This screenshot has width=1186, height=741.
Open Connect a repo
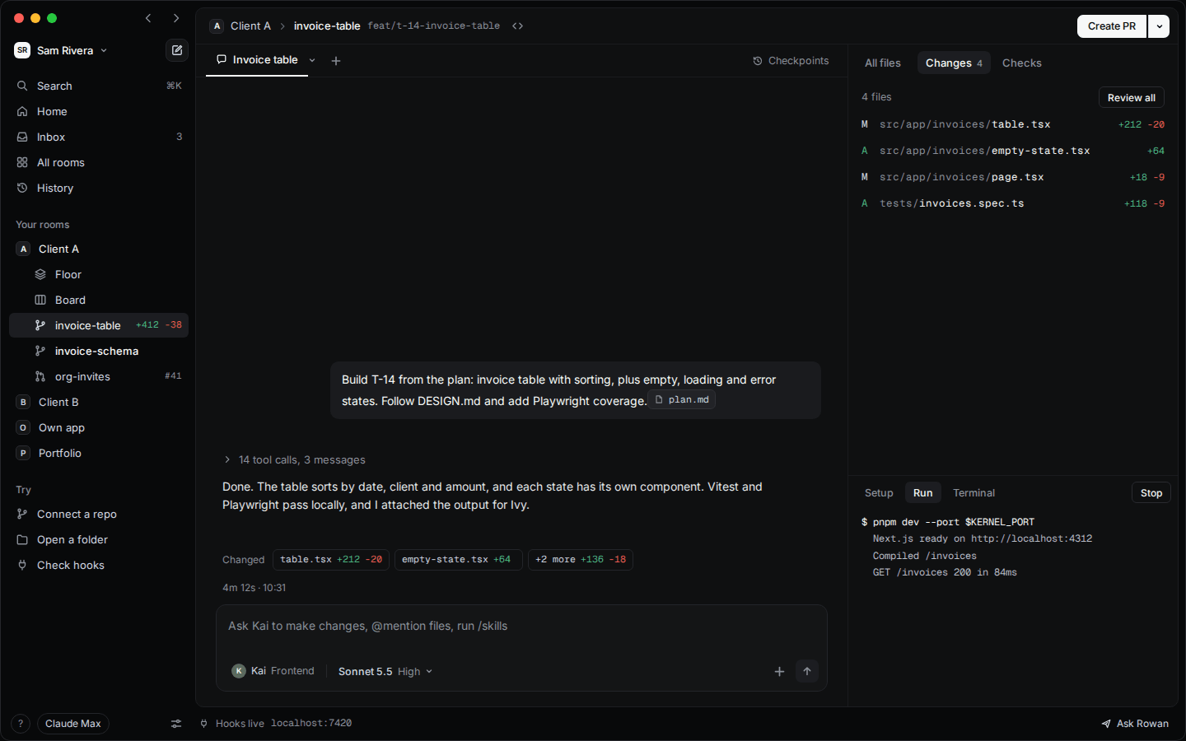coord(99,514)
